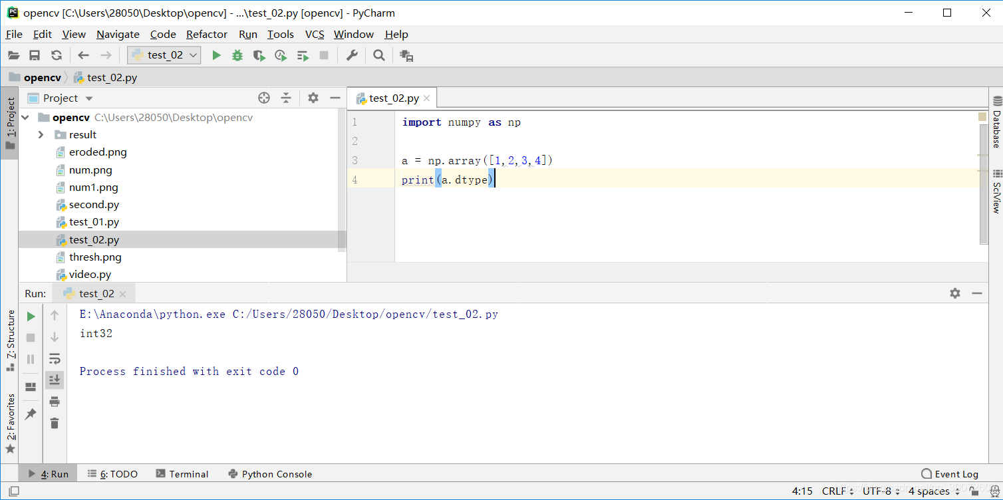The image size is (1003, 500).
Task: Open the Event Log
Action: pos(950,474)
